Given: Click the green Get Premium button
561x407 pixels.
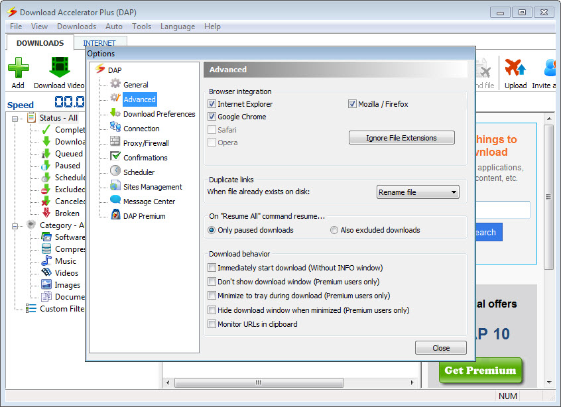Looking at the screenshot, I should [x=480, y=371].
